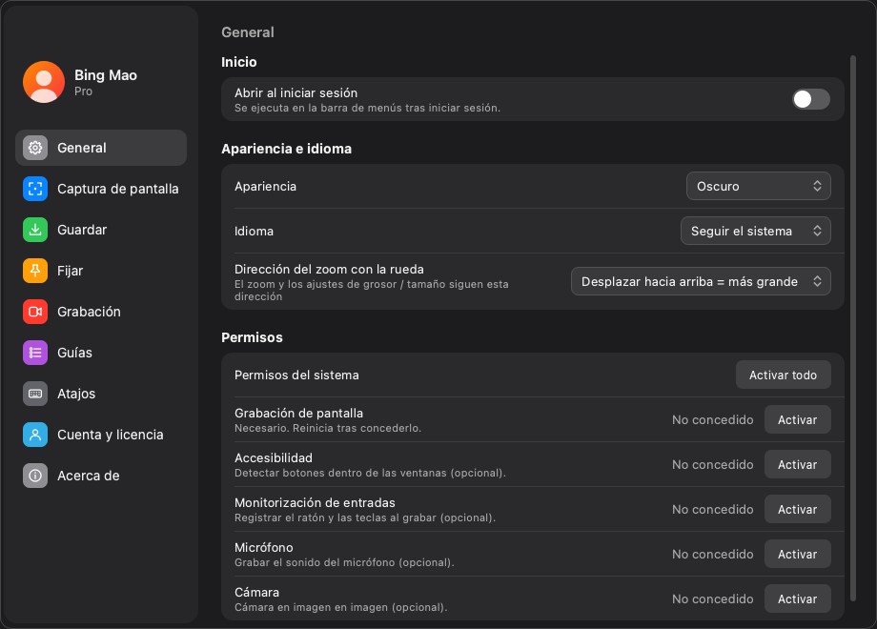Click the Captura de pantalla icon
The image size is (877, 629).
click(x=35, y=189)
